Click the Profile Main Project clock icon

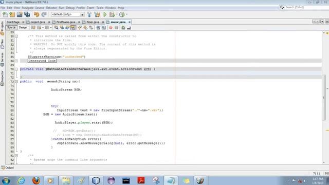(x=122, y=14)
